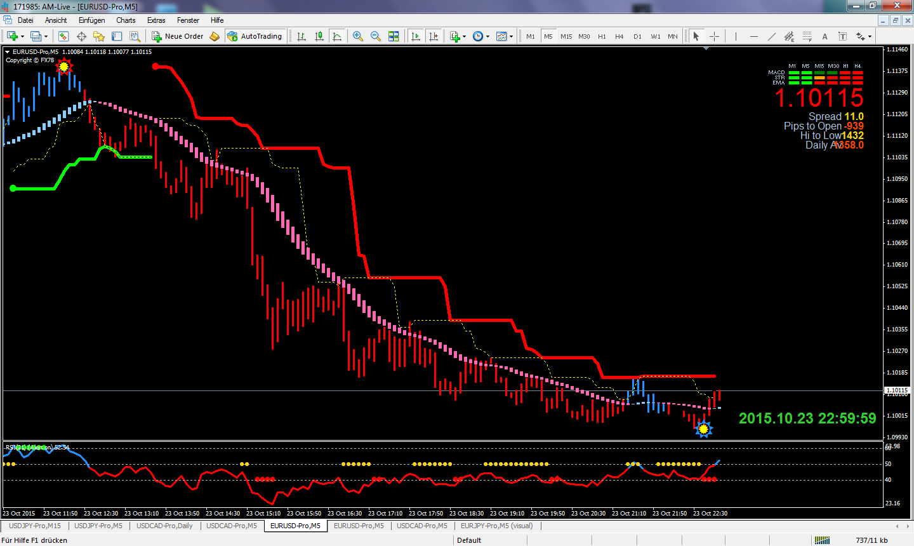The width and height of the screenshot is (914, 546).
Task: Toggle chart shift
Action: tap(434, 36)
